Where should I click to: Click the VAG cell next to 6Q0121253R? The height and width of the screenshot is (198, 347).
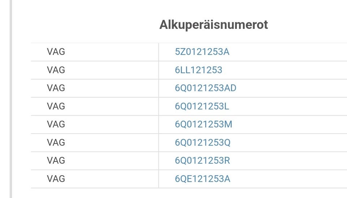tap(56, 161)
